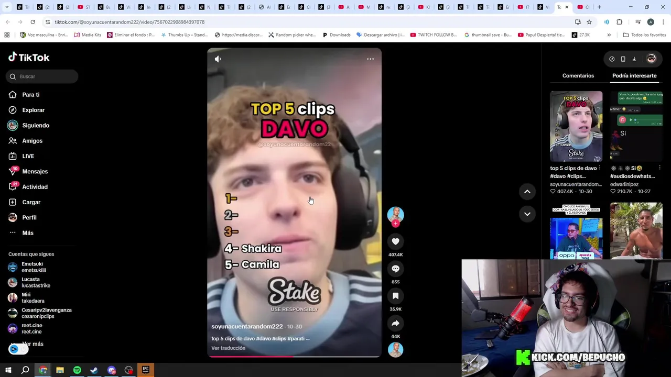
Task: Open the top 5 clips de davo thumbnail
Action: click(576, 127)
